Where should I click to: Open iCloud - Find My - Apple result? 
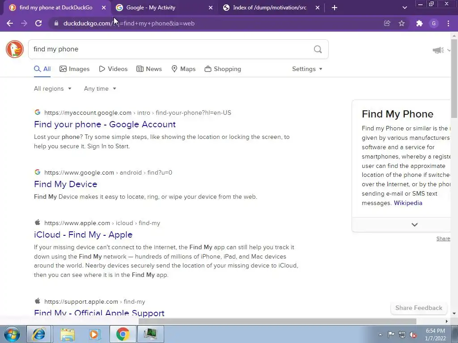click(83, 235)
